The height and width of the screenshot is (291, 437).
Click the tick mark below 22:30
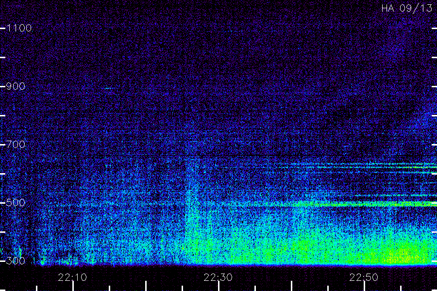click(x=219, y=286)
